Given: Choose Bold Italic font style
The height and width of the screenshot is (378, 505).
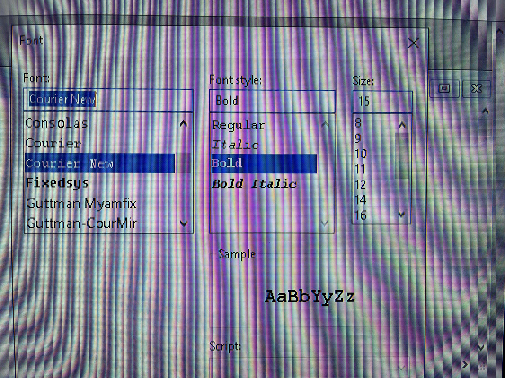Looking at the screenshot, I should [264, 184].
